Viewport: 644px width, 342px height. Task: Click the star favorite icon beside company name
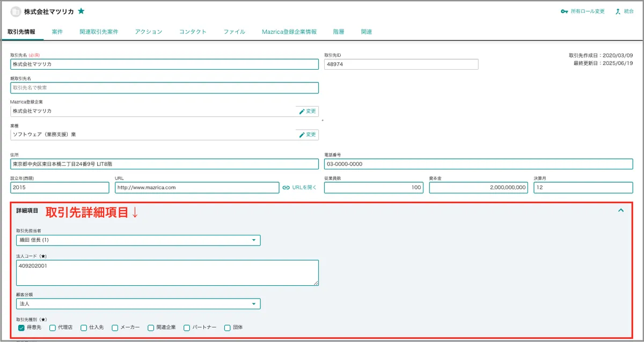tap(81, 11)
